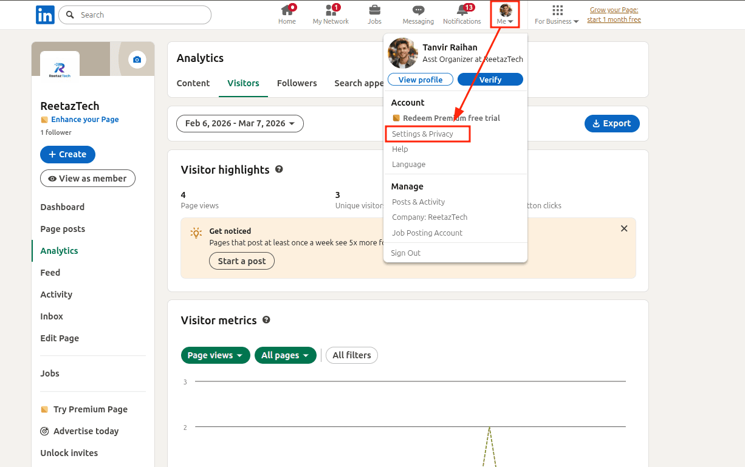Expand the For Business dropdown

tap(557, 15)
